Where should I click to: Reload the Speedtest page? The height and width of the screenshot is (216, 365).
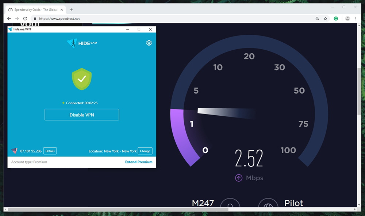coord(25,19)
